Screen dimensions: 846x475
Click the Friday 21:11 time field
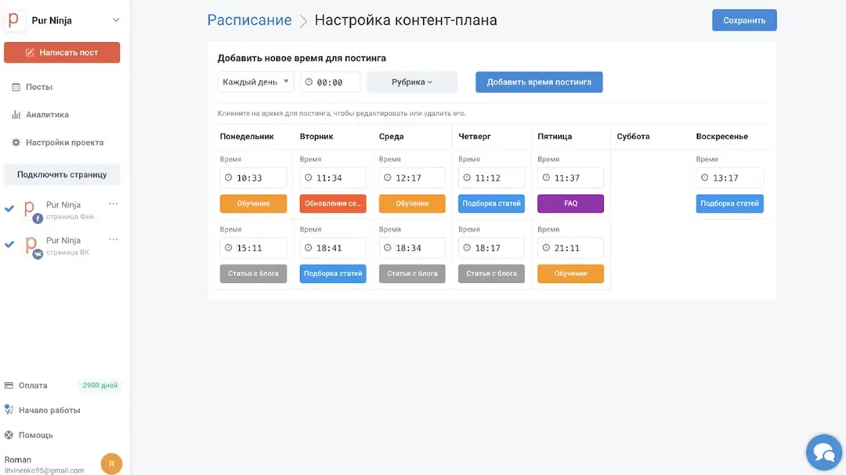coord(570,248)
